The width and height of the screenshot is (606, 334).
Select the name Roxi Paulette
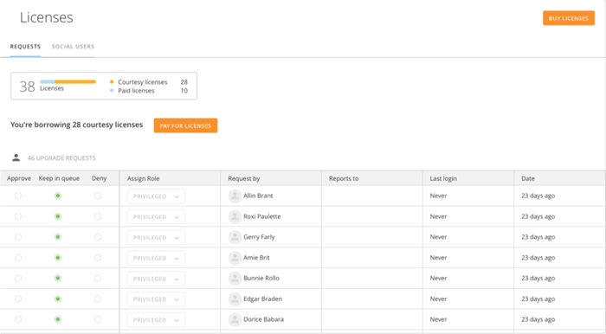coord(262,216)
